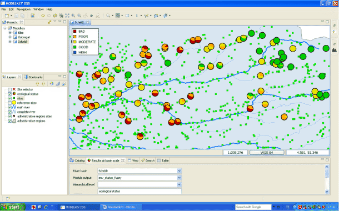
Task: Expand the Llobregat project node
Action: [10, 37]
